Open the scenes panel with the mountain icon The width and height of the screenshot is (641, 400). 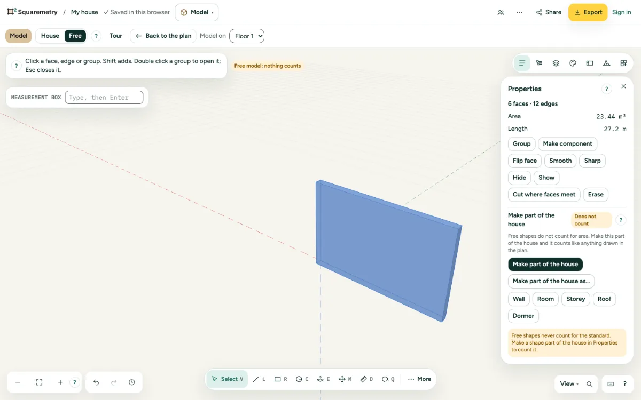(606, 63)
